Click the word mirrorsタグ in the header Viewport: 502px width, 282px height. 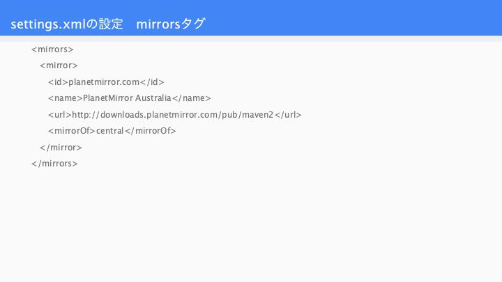[x=171, y=24]
